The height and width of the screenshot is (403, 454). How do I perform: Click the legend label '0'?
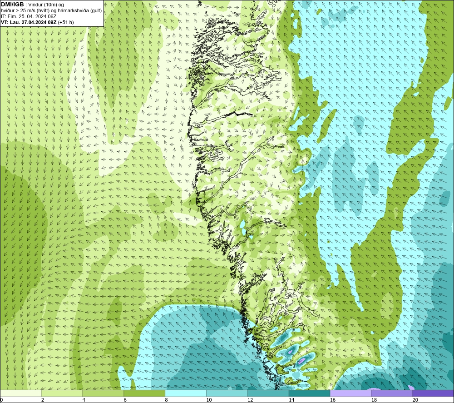tap(1, 400)
